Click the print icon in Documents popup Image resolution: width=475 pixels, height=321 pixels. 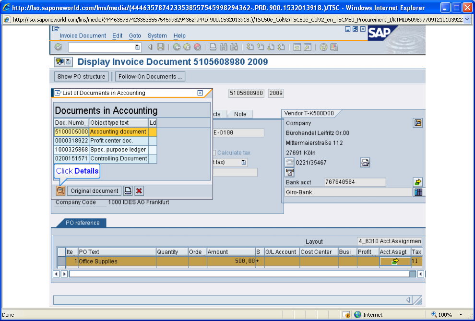pyautogui.click(x=128, y=191)
